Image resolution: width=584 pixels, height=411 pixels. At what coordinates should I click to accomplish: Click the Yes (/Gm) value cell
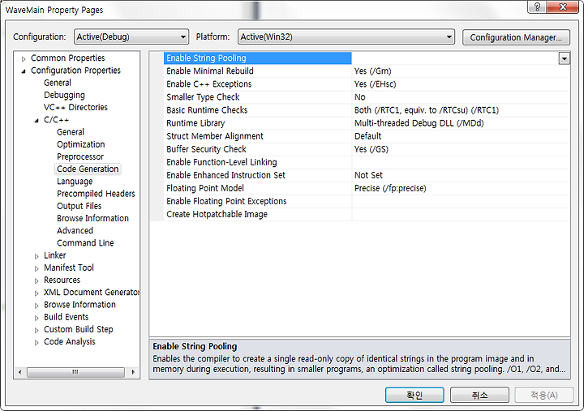click(461, 71)
